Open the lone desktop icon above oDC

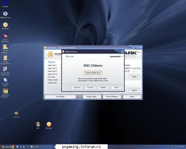point(16,115)
